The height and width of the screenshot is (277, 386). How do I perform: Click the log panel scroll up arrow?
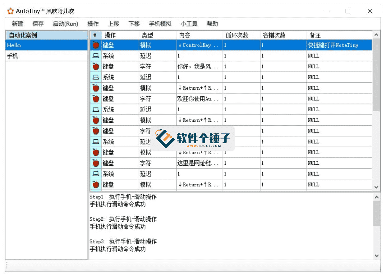point(377,197)
